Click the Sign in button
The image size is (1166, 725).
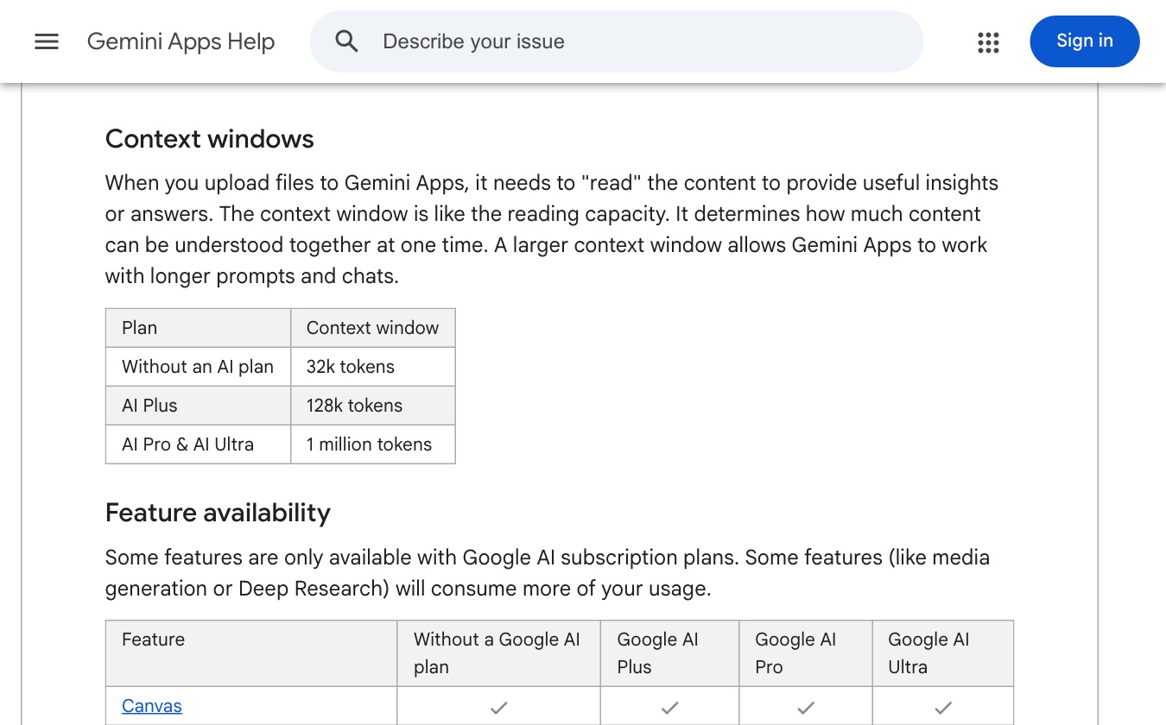click(1085, 41)
